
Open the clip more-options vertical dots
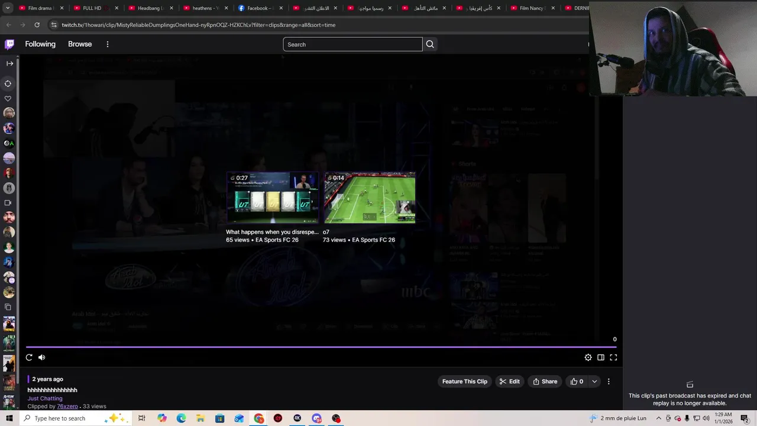tap(609, 382)
